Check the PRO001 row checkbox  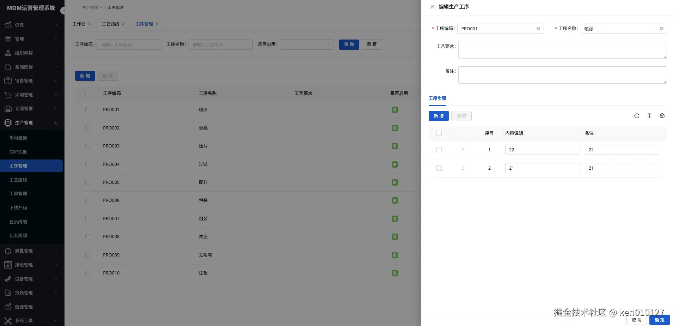[x=88, y=110]
